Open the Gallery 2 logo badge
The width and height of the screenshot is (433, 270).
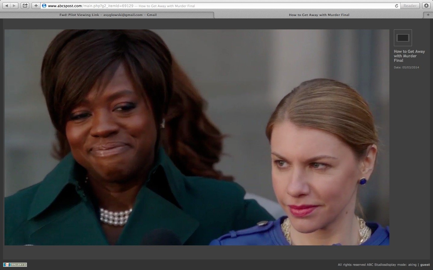pyautogui.click(x=15, y=265)
